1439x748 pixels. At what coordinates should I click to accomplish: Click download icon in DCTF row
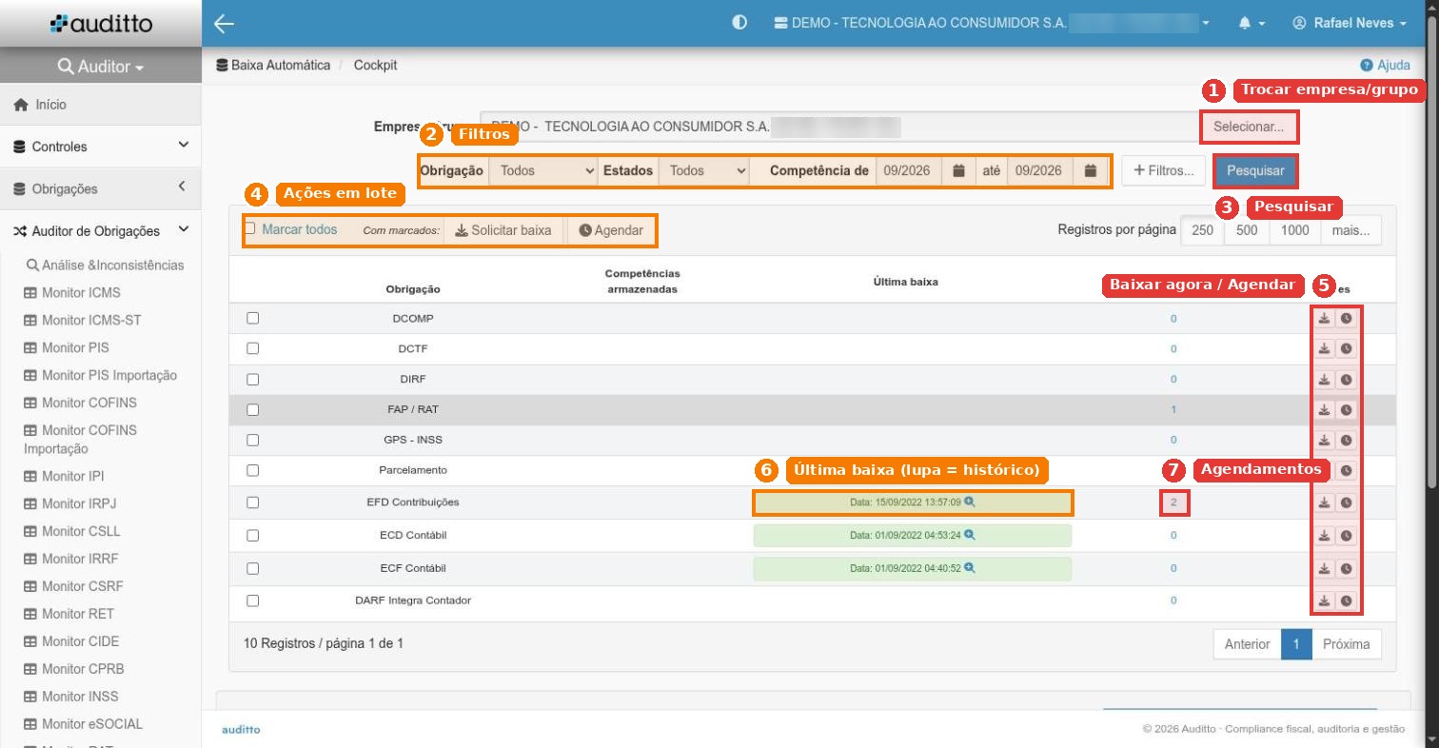coord(1324,349)
